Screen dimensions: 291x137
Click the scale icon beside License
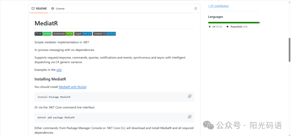pyautogui.click(x=53, y=8)
